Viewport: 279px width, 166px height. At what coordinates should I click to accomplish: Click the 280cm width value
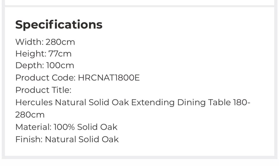(x=60, y=42)
